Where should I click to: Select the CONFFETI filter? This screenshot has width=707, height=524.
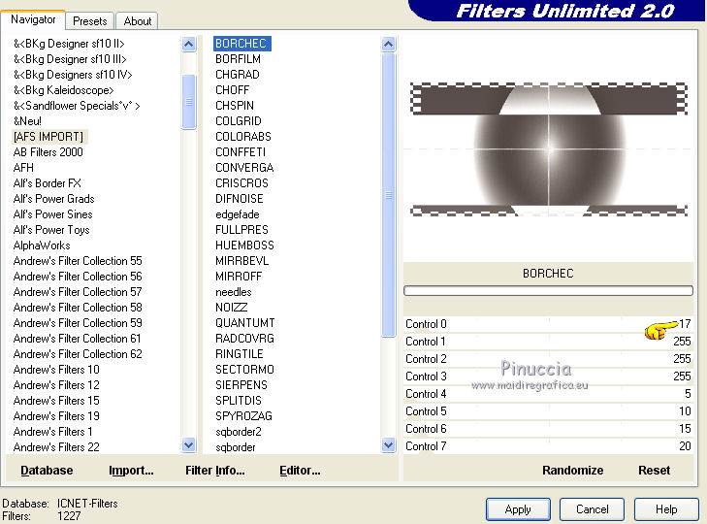coord(241,152)
